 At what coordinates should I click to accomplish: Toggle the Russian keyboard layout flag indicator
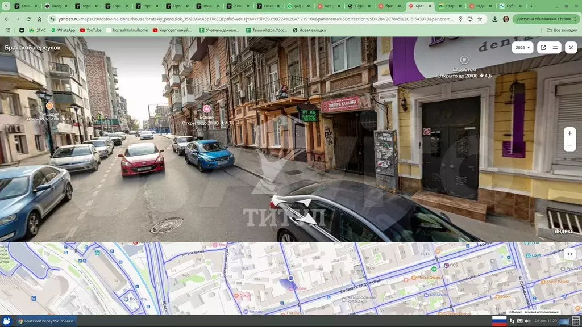pyautogui.click(x=498, y=321)
